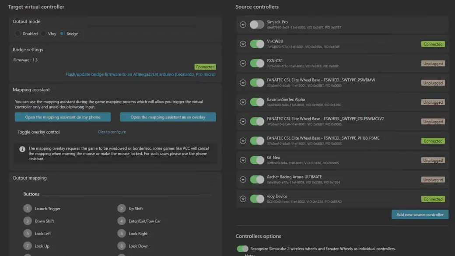This screenshot has width=455, height=256.
Task: Click the Launch Trigger button number 1 icon
Action: [28, 208]
